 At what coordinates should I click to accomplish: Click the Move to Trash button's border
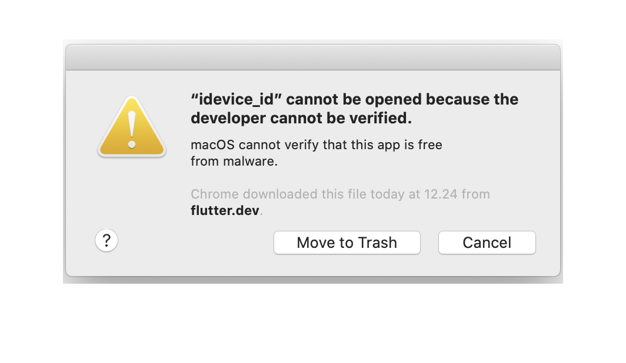point(347,231)
